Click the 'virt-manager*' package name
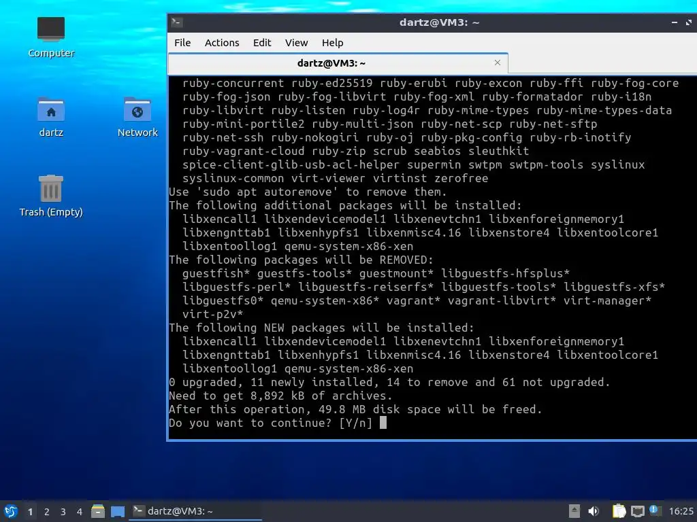Screen dimensions: 697x522 [x=607, y=300]
